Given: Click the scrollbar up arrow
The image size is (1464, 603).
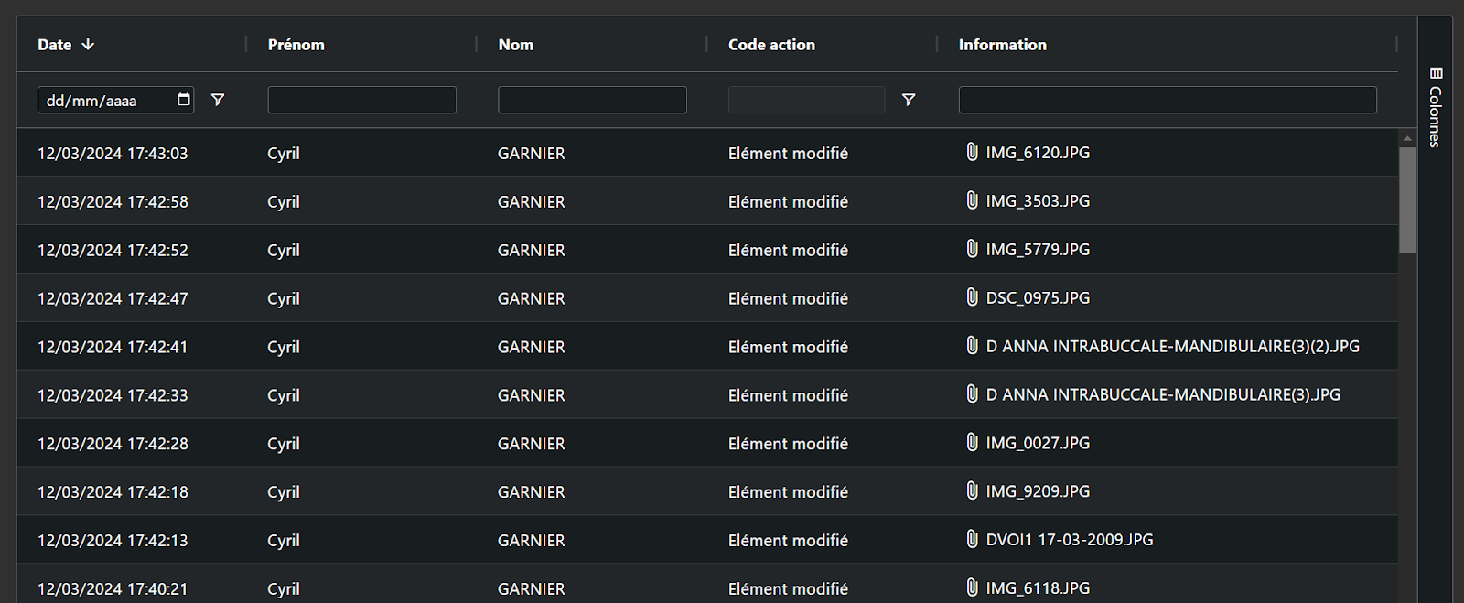Looking at the screenshot, I should [1407, 139].
